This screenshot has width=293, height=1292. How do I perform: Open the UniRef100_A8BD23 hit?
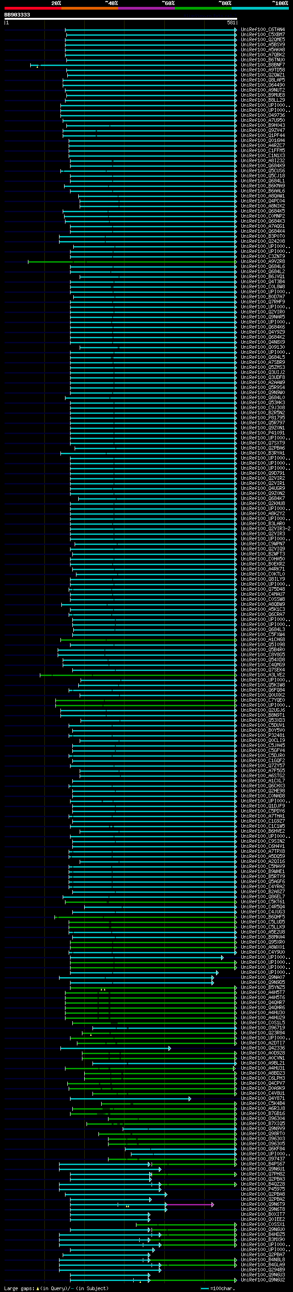(263, 1073)
